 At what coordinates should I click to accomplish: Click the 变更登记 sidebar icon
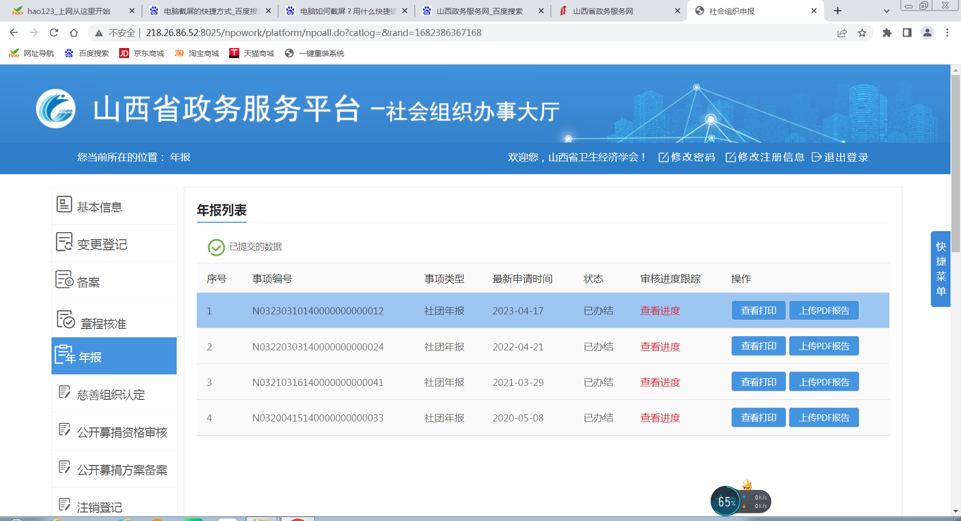point(64,242)
